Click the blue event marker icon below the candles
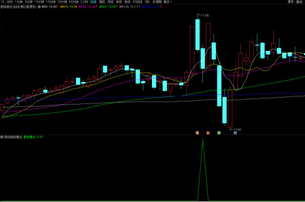 click(x=235, y=133)
